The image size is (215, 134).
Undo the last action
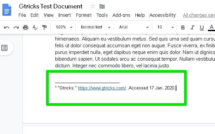[7, 27]
